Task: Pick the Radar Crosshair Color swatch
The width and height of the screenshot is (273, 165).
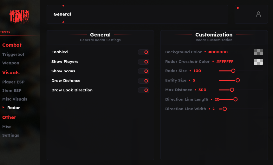Action: coord(258,62)
